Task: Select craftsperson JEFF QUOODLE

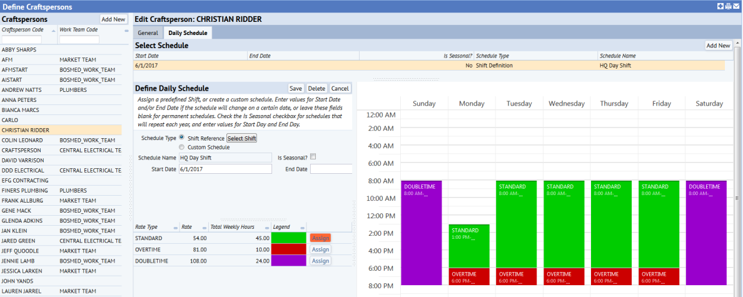Action: [61, 251]
